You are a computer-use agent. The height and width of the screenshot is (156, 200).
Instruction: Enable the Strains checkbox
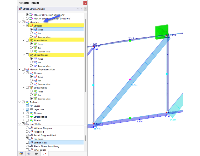[27, 120]
